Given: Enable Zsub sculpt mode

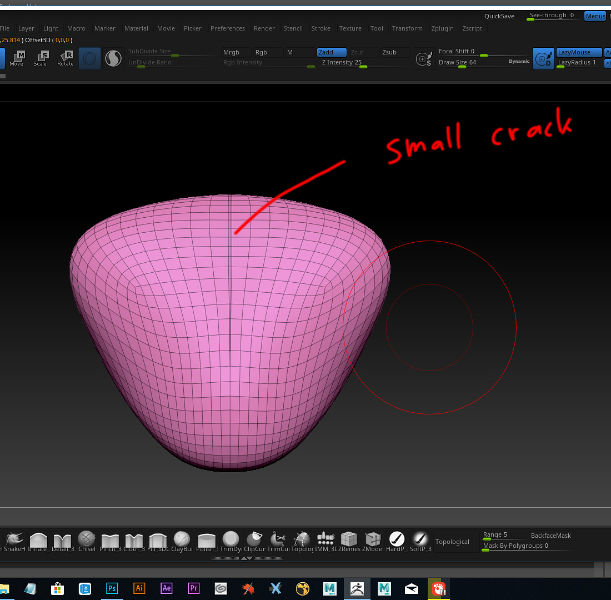Looking at the screenshot, I should [395, 52].
